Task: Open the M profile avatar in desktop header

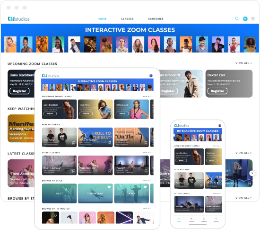Action: pos(245,19)
